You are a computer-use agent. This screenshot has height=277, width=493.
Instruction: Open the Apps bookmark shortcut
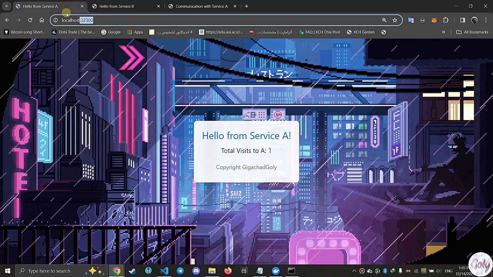[x=135, y=32]
